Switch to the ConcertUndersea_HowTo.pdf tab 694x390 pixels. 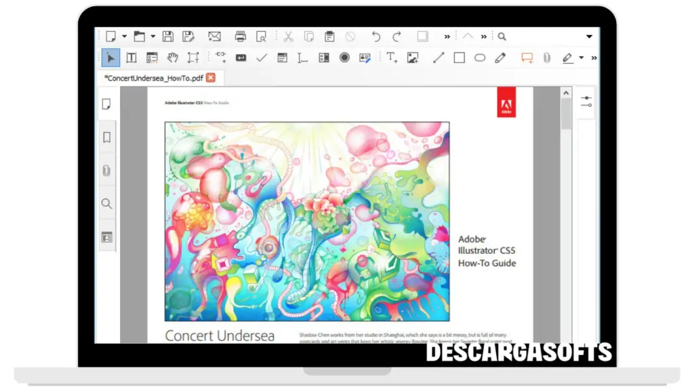point(154,78)
